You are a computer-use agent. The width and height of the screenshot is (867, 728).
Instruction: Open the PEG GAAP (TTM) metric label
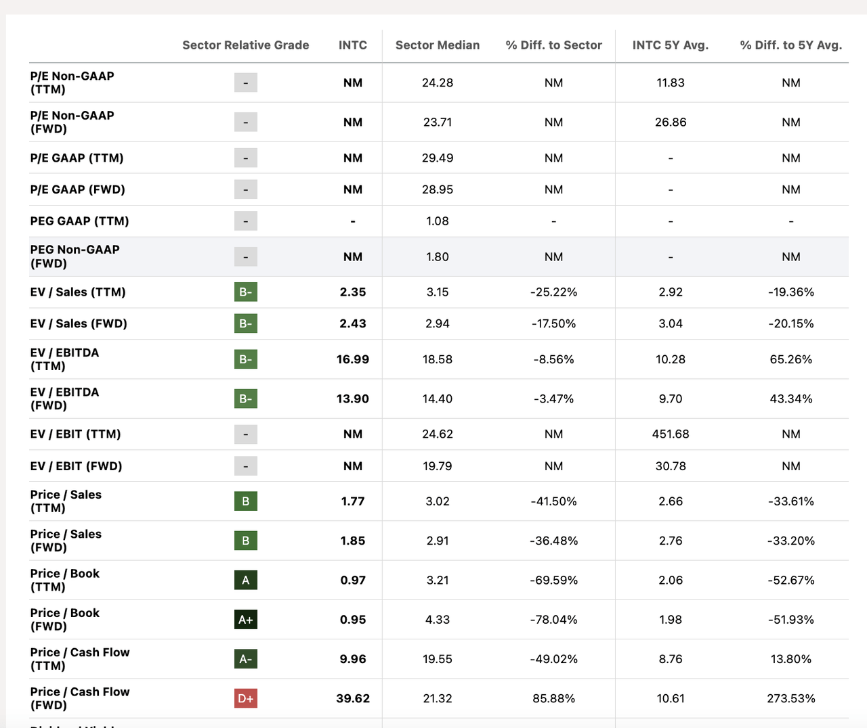[79, 221]
